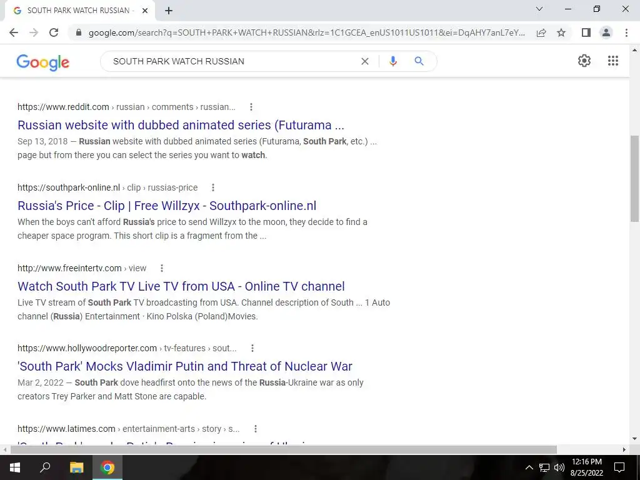Open Chrome's three-dot customize menu
Viewport: 640px width, 480px height.
click(626, 32)
